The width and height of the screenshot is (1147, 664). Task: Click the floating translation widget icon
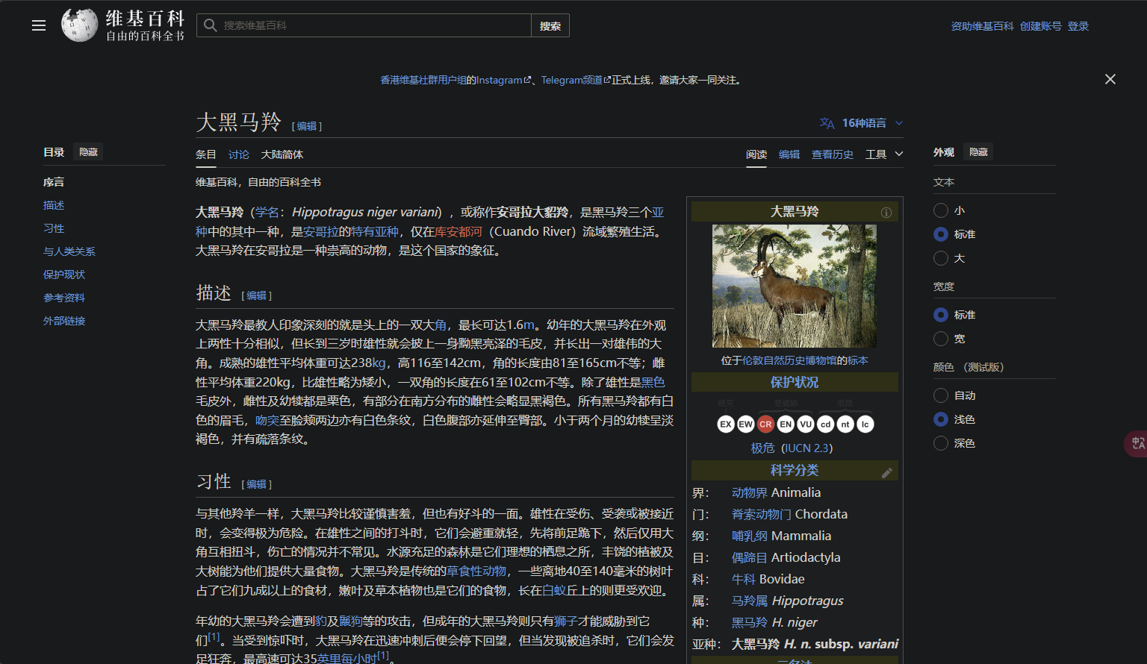(1137, 444)
